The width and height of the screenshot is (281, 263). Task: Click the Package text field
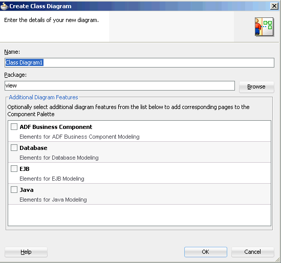(120, 85)
